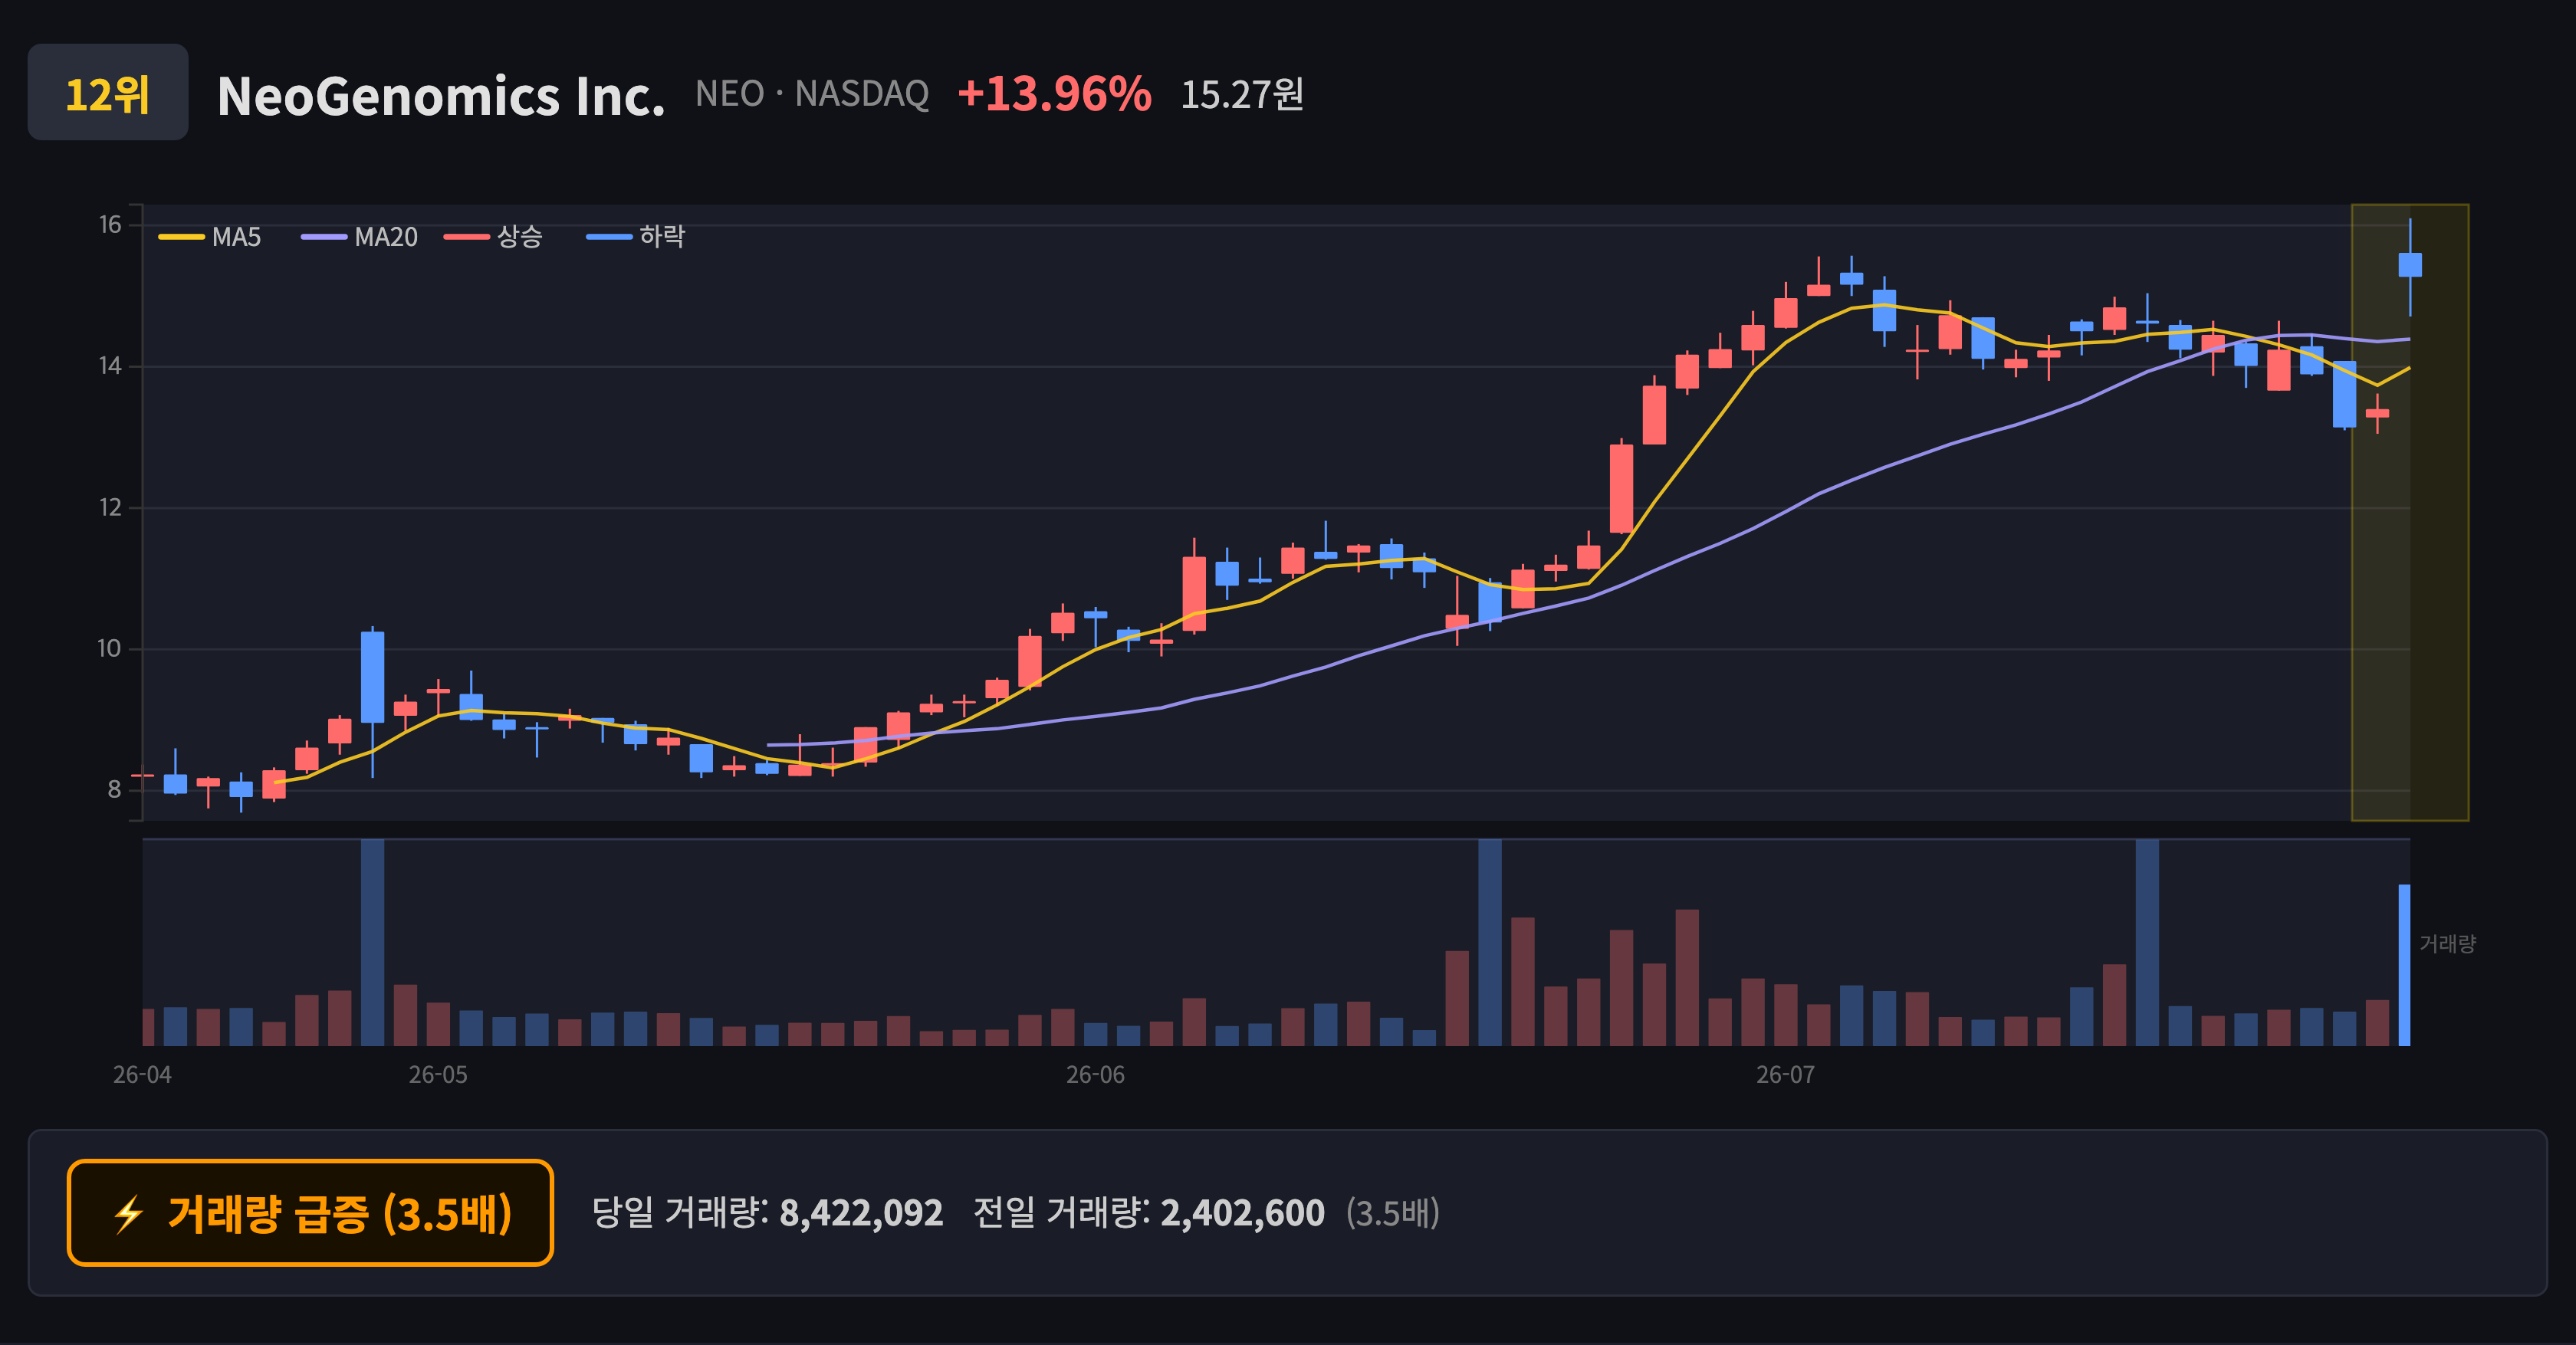2576x1345 pixels.
Task: Click the 거래량 volume axis label
Action: 2447,943
